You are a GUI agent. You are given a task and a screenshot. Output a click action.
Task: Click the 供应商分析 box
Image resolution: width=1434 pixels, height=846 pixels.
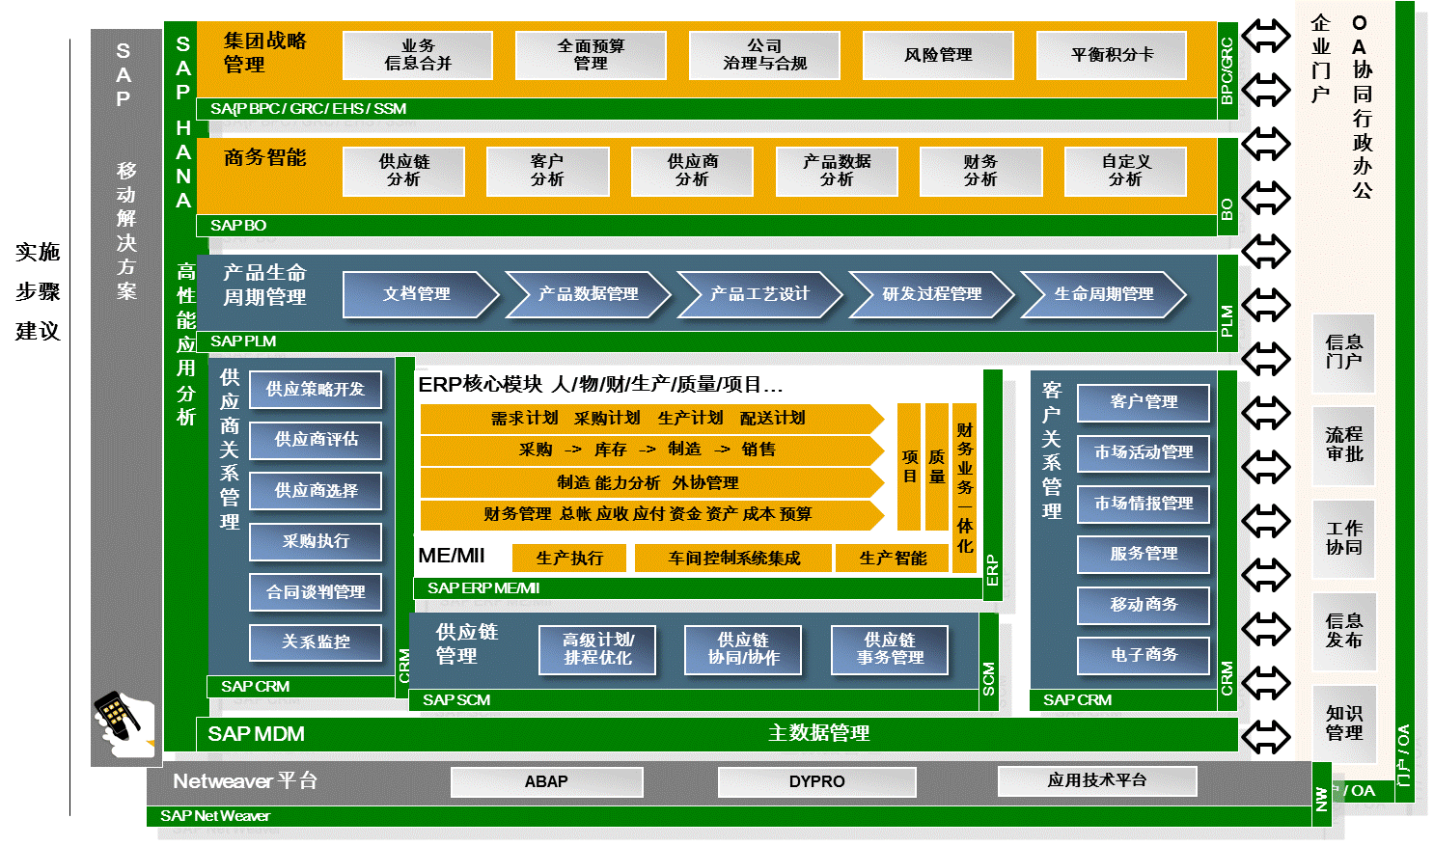[692, 171]
